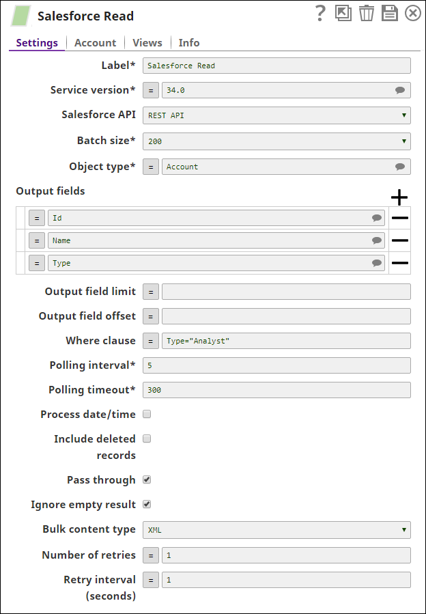Click the green Salesforce Read snap icon
The image size is (426, 614).
point(20,16)
